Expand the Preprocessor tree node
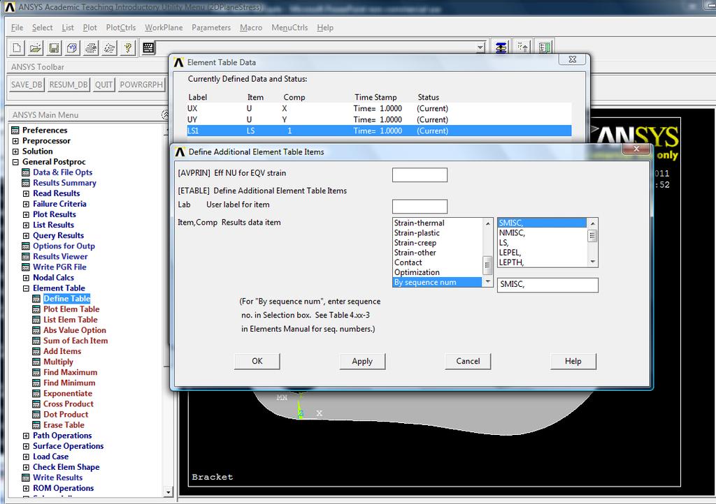This screenshot has height=504, width=716. pyautogui.click(x=15, y=141)
